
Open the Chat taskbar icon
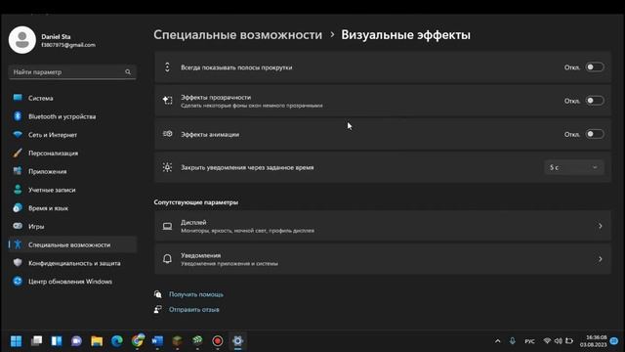point(76,341)
